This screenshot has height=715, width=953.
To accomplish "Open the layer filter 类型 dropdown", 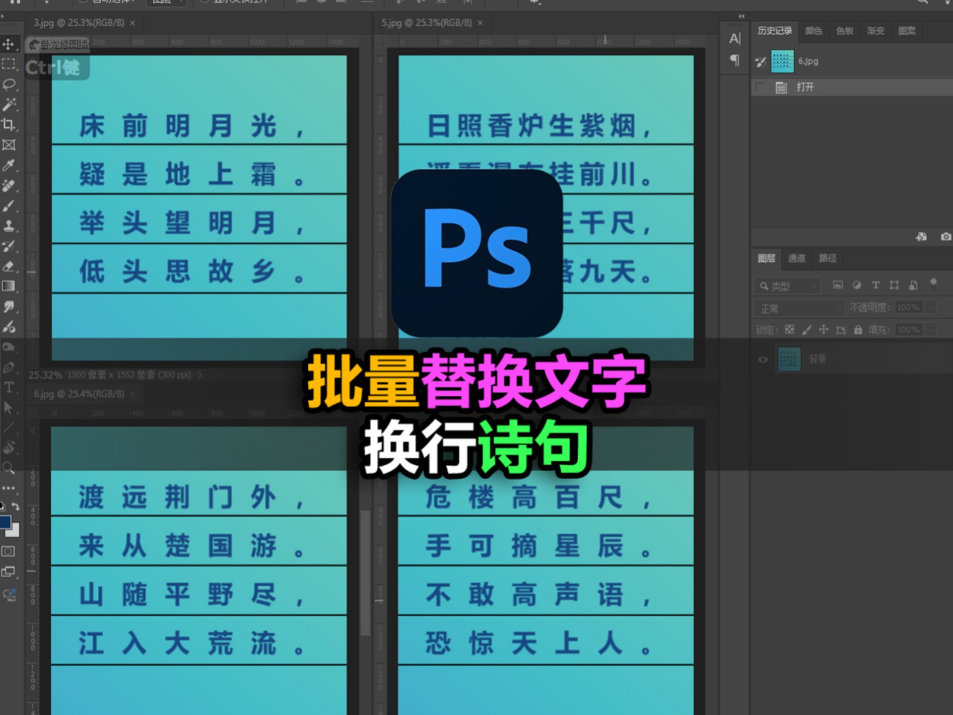I will coord(787,286).
